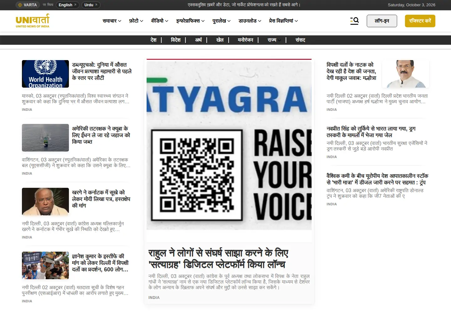Open the World Health Organization thumbnail

click(x=45, y=74)
